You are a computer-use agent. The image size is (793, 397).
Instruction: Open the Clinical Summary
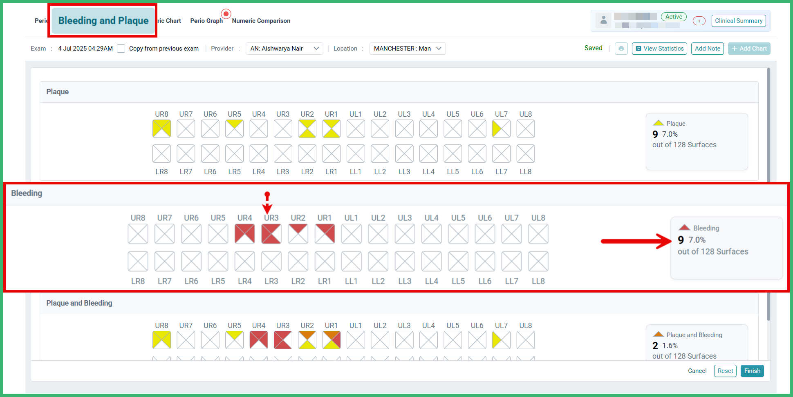click(x=738, y=20)
